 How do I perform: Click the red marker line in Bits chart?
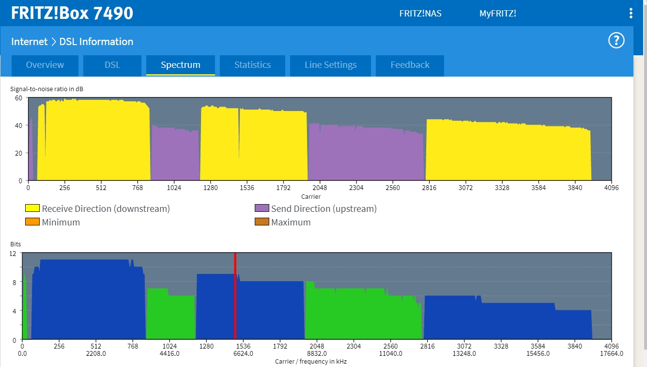(x=235, y=296)
